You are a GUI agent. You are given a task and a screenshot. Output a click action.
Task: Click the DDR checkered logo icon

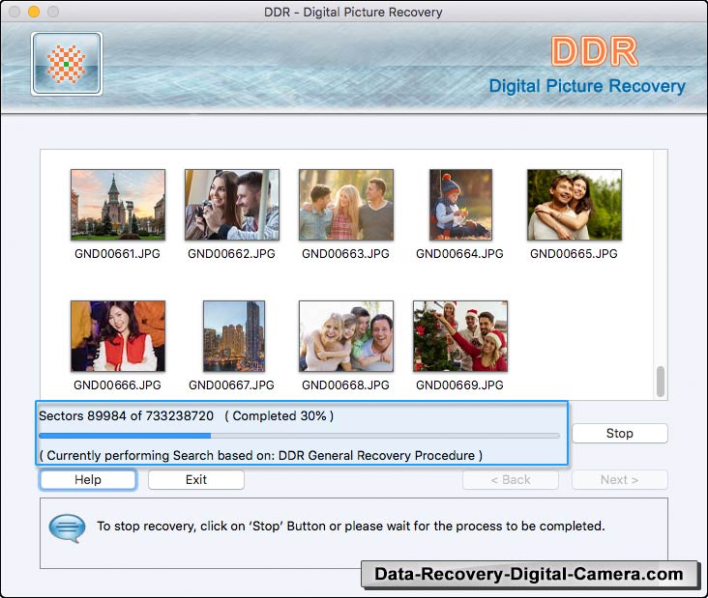coord(67,64)
